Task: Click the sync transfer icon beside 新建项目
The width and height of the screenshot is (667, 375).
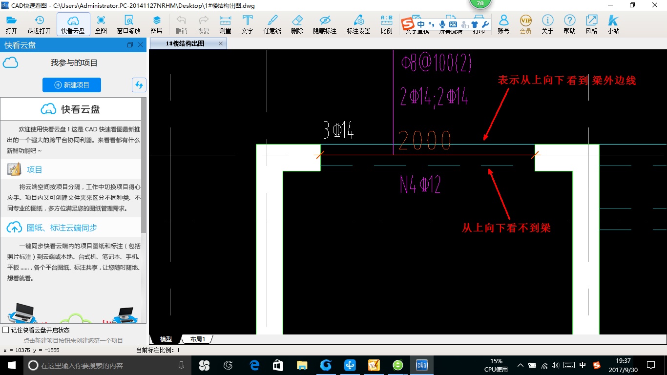Action: pyautogui.click(x=139, y=85)
